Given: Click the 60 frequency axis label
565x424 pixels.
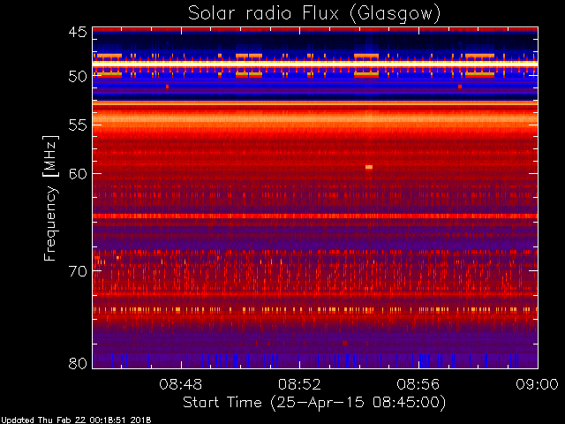Looking at the screenshot, I should point(78,173).
